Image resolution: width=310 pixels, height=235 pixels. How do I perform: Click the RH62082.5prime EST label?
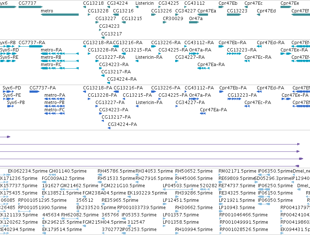pos(80,215)
